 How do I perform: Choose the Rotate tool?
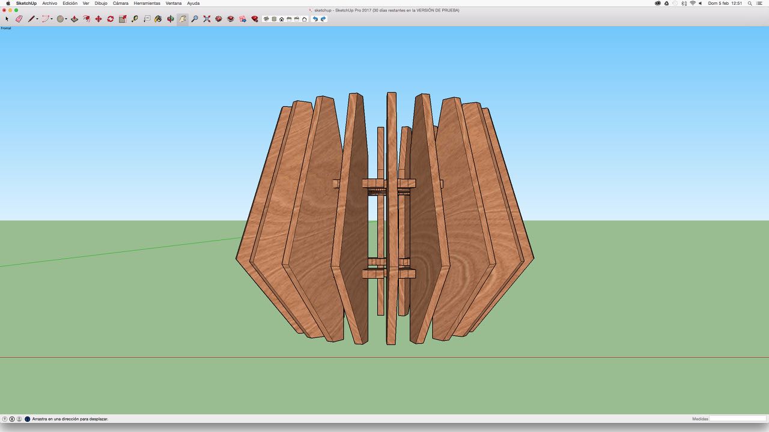111,19
